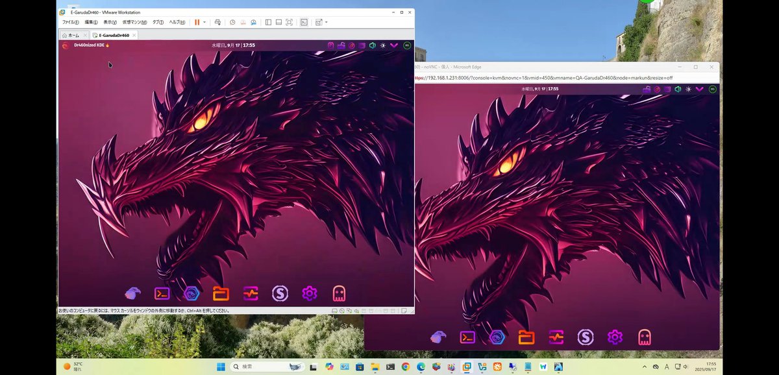This screenshot has width=779, height=375.
Task: Open the ファイル(F) menu in VMware
Action: tap(70, 22)
